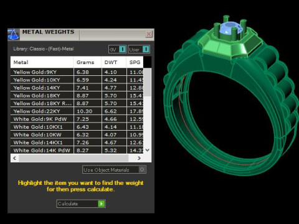This screenshot has width=299, height=224.
Task: Select the White Gold:10KX1 row
Action: (77, 127)
